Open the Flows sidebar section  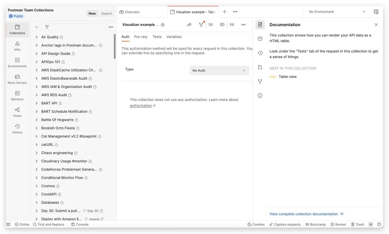click(17, 112)
